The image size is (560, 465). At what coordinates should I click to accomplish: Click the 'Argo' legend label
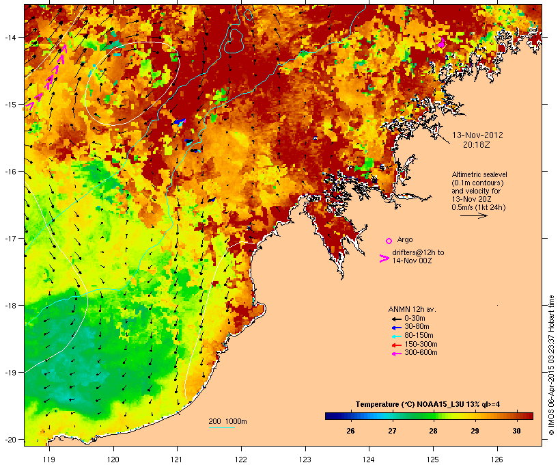coord(405,239)
